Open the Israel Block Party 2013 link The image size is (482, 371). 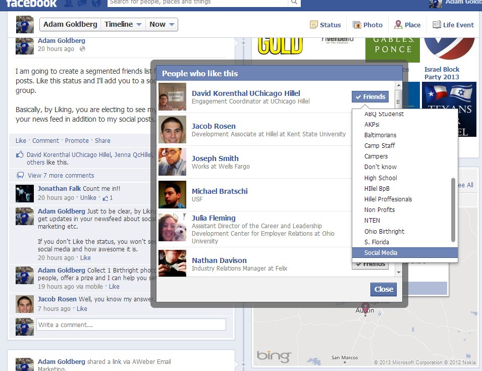442,73
